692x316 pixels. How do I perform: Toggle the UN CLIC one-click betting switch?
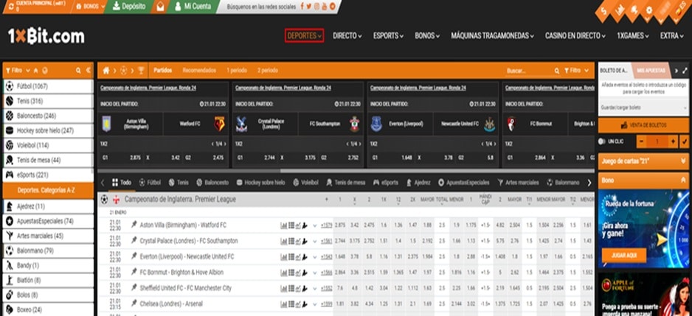[601, 141]
